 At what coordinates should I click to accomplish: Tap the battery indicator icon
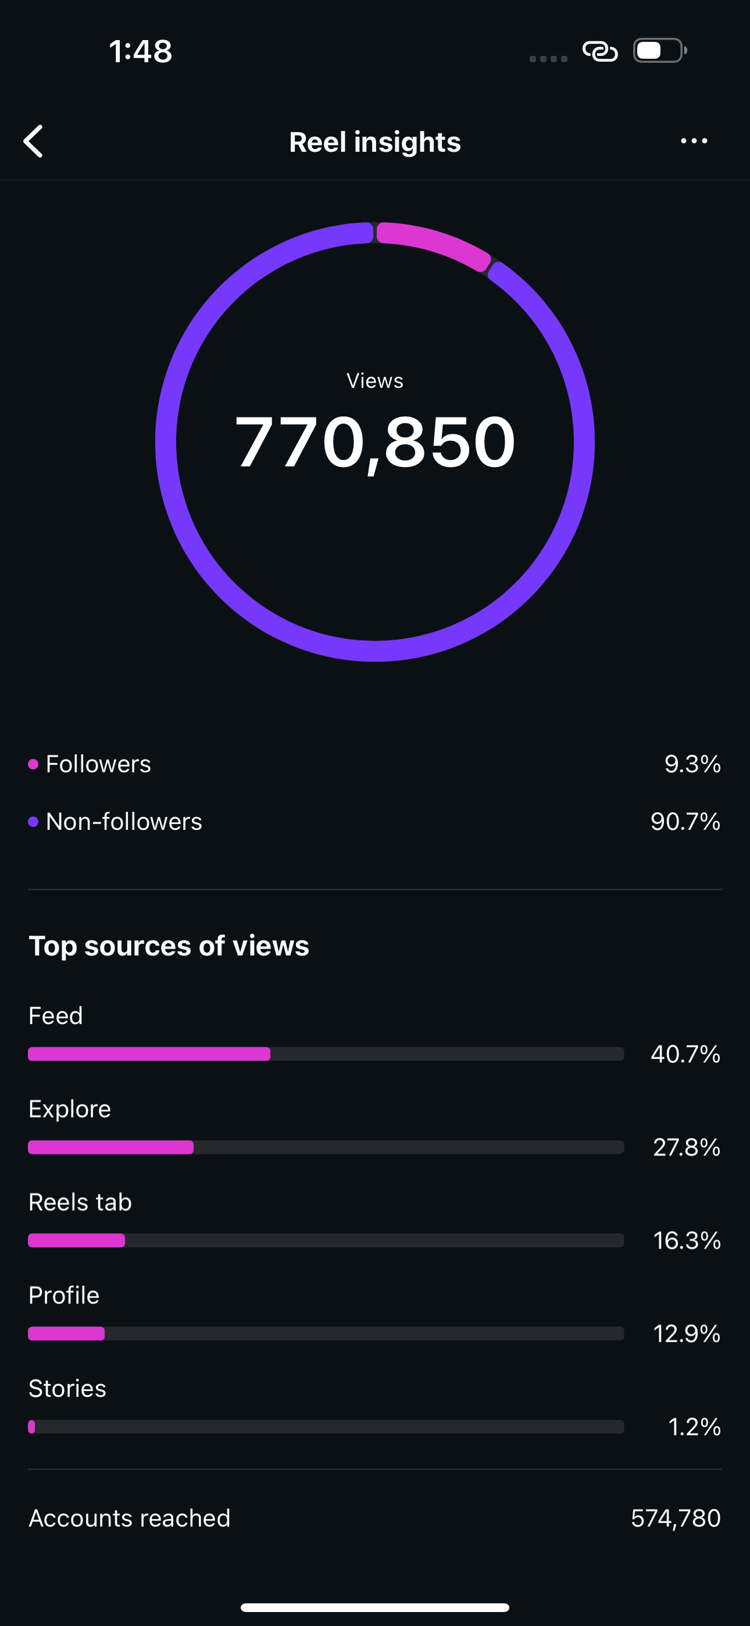[660, 51]
